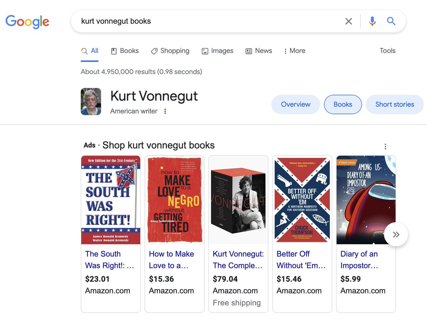The width and height of the screenshot is (427, 324).
Task: Clear the search box with X
Action: [x=349, y=21]
